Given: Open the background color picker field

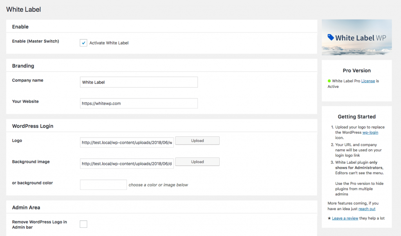Looking at the screenshot, I should [103, 185].
